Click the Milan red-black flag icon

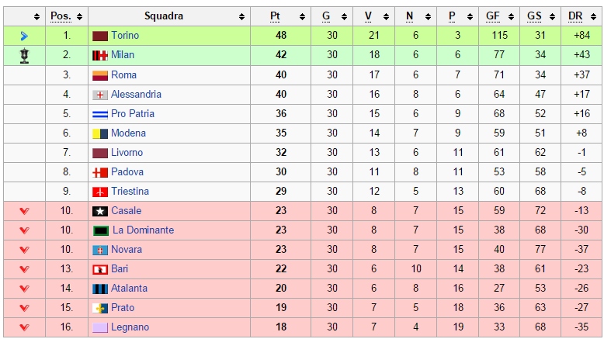99,55
